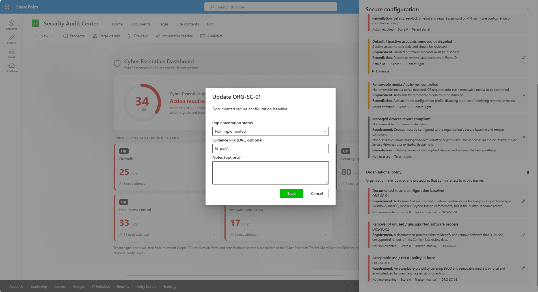The height and width of the screenshot is (292, 538).
Task: Click the search magnifier icon
Action: (212, 7)
